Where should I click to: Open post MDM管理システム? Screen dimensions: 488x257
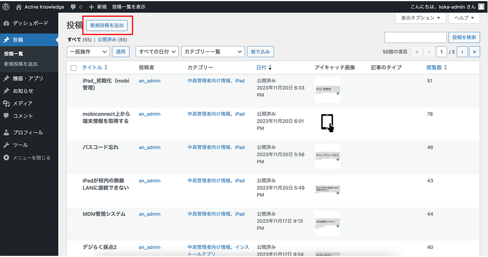coord(104,214)
